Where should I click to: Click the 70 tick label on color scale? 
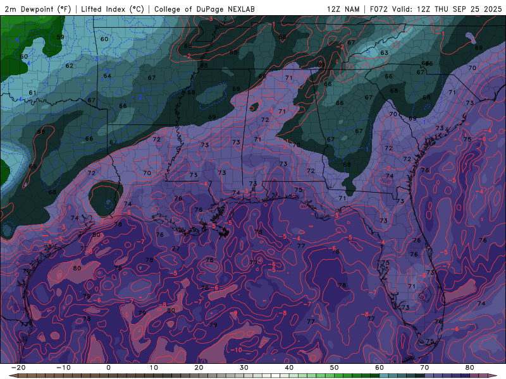click(x=424, y=368)
